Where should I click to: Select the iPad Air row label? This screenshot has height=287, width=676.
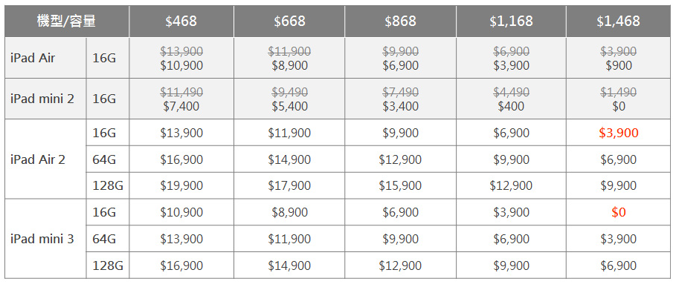pyautogui.click(x=33, y=59)
